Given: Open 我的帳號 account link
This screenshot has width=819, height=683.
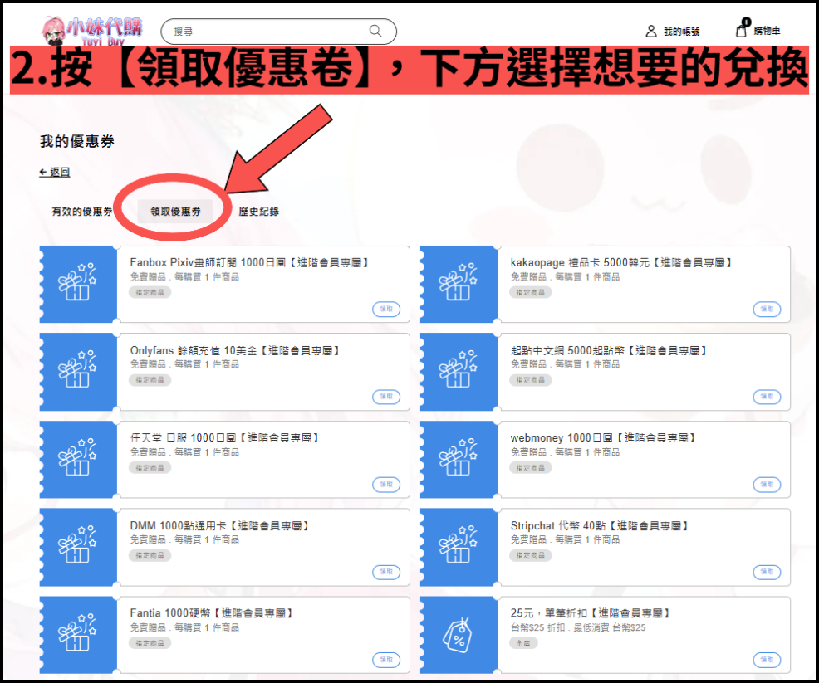Looking at the screenshot, I should coord(682,32).
